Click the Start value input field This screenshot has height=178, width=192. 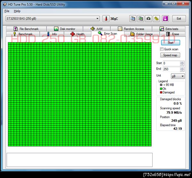click(172, 63)
